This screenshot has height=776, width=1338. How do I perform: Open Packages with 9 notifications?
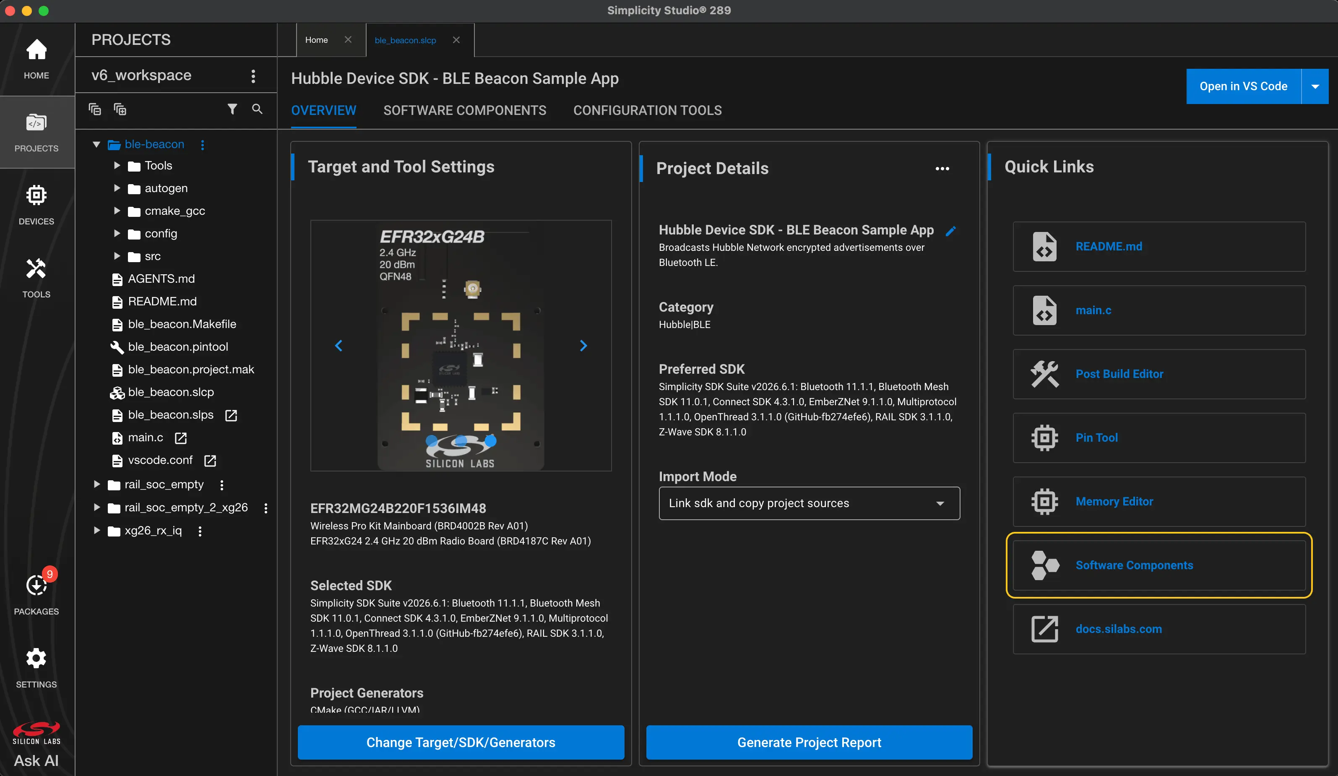[36, 592]
